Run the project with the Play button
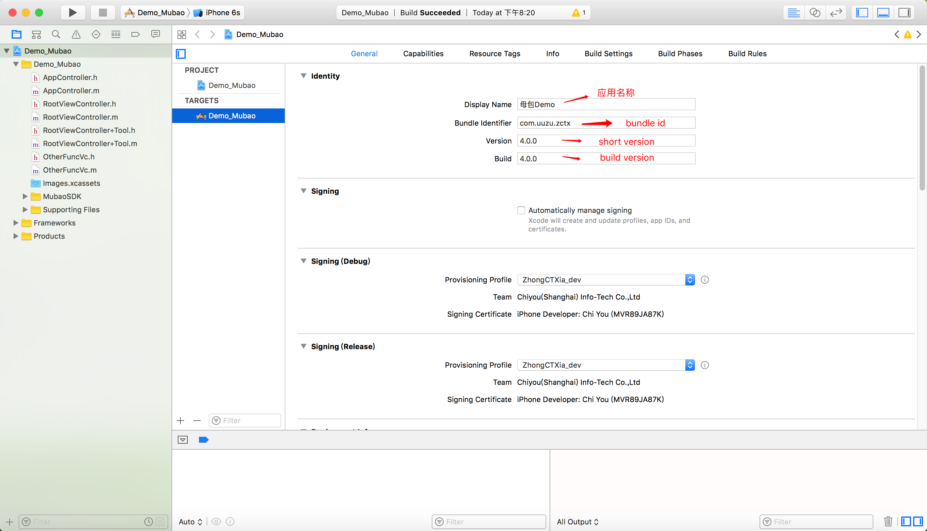Image resolution: width=927 pixels, height=531 pixels. coord(73,13)
